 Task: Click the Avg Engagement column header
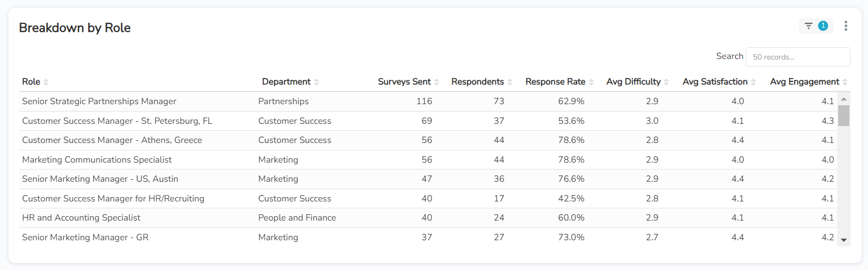point(804,82)
